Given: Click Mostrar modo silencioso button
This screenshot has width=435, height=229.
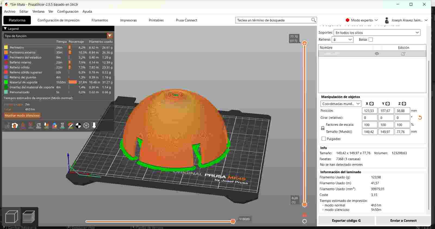Looking at the screenshot, I should (x=22, y=115).
